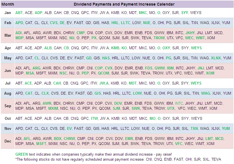This screenshot has width=234, height=164.
Task: Select green AWR in the Sep row
Action: (47, 103)
